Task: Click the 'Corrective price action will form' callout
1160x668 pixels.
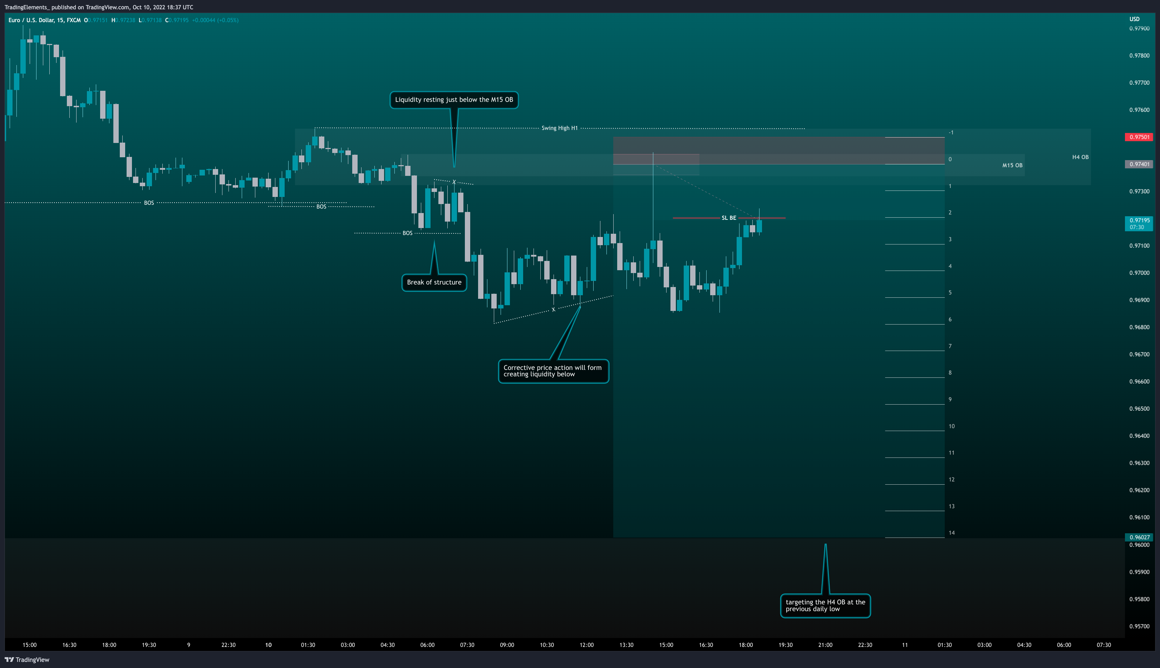Action: tap(554, 371)
